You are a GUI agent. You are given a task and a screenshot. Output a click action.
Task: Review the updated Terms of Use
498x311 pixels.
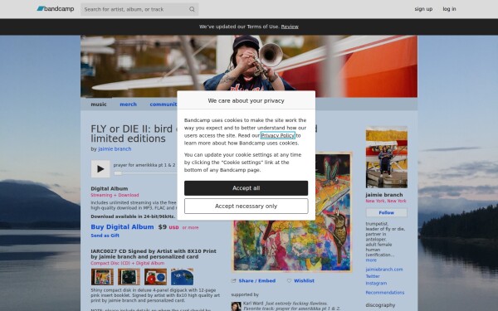(290, 27)
